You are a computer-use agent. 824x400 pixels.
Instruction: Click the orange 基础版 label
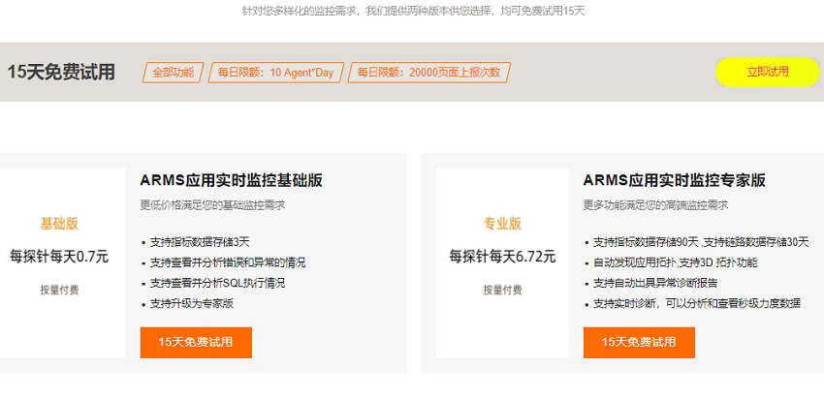click(59, 224)
